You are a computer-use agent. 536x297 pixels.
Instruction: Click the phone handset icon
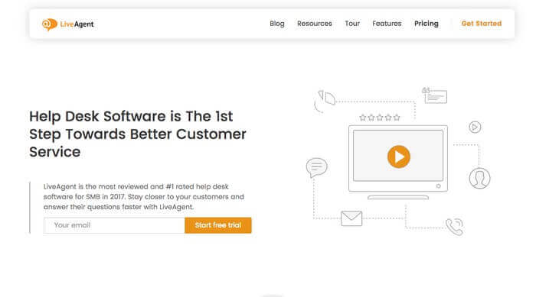455,227
